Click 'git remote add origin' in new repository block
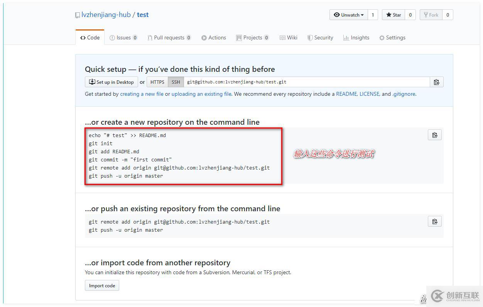This screenshot has width=483, height=307. pyautogui.click(x=179, y=168)
